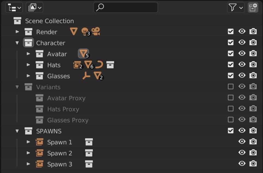The image size is (263, 173).
Task: Hide the Hats collection with its eye toggle
Action: 242,64
